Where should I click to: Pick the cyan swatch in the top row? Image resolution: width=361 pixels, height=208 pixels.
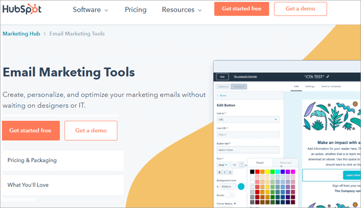[x=278, y=171]
